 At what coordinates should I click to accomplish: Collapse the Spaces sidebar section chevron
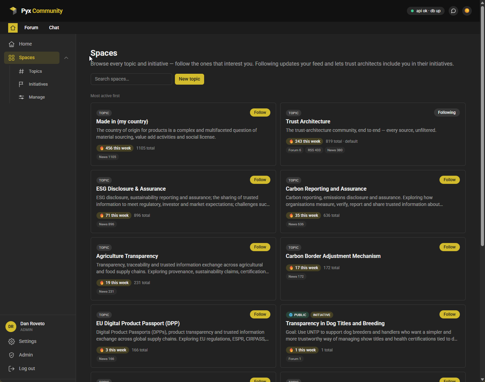tap(66, 58)
